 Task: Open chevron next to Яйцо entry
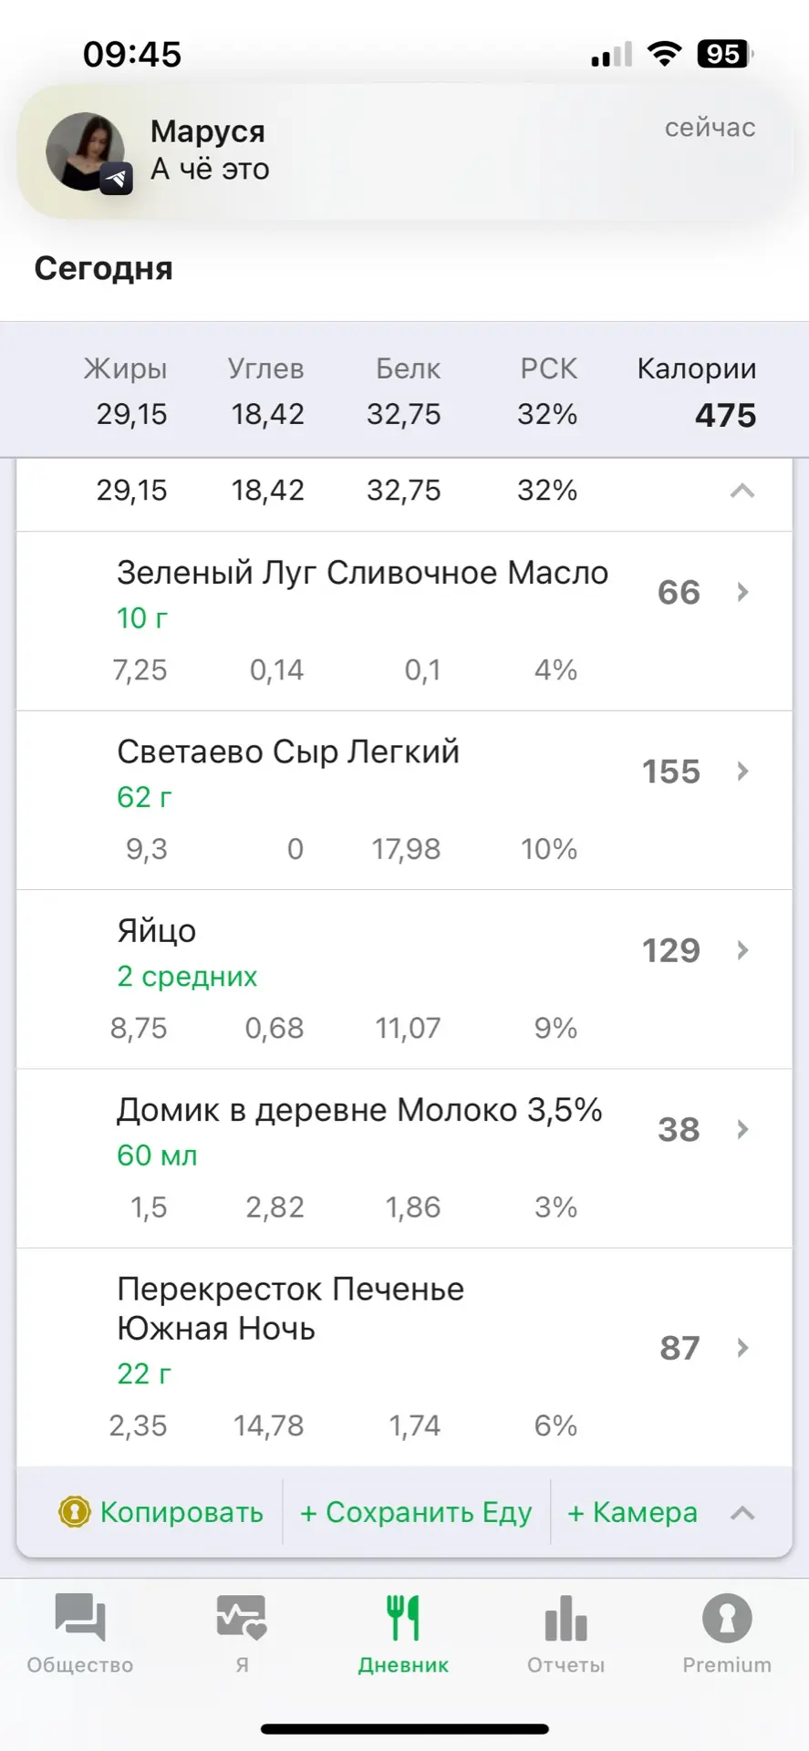tap(742, 950)
